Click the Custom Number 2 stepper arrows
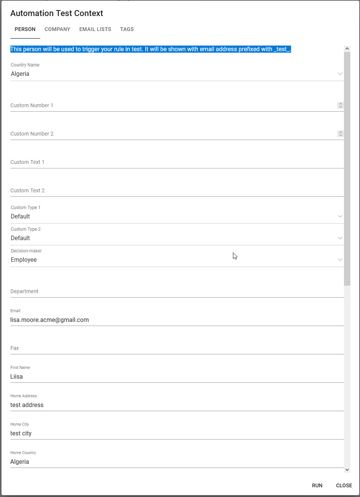 click(340, 134)
